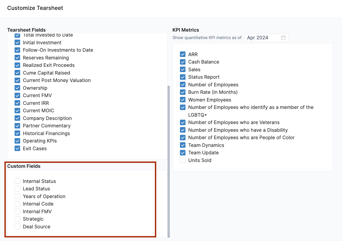Deselect the Partner Commentary checkbox
The image size is (342, 241).
[17, 126]
